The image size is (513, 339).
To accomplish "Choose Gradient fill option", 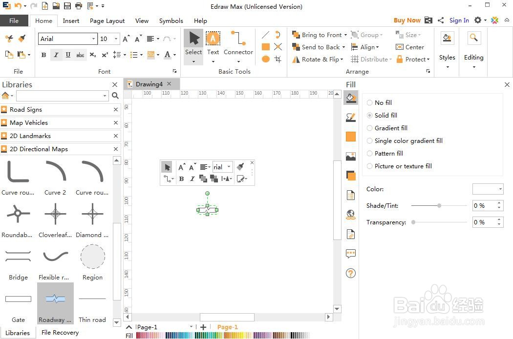I will [x=387, y=128].
